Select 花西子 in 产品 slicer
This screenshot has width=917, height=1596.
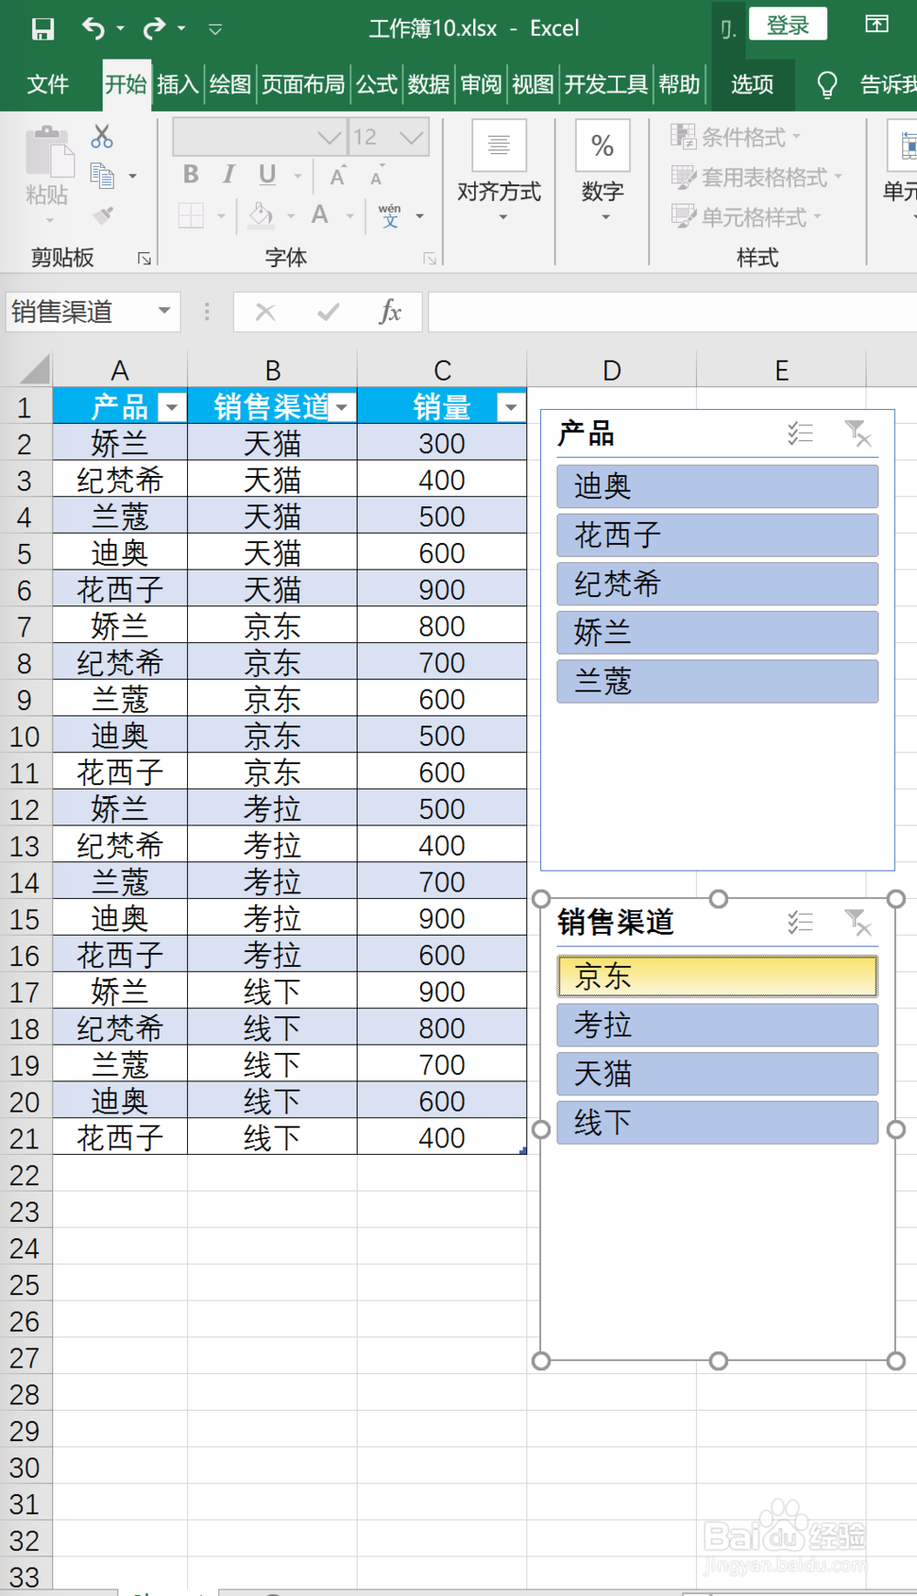[717, 535]
